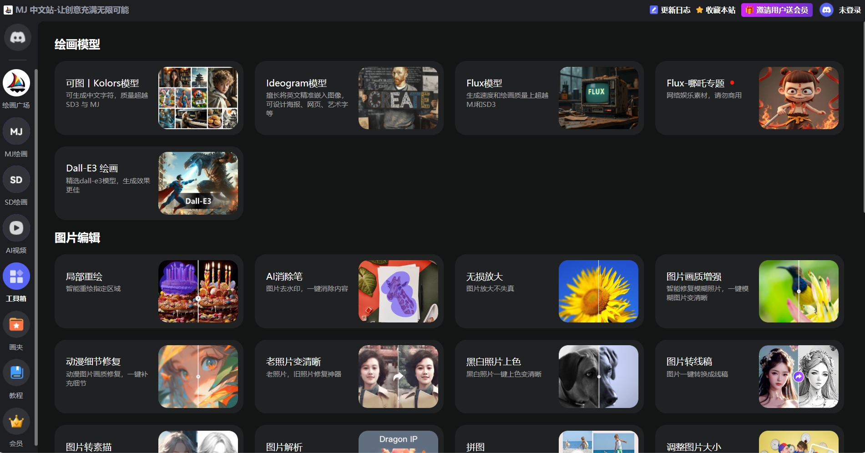Open the 教程 tutorial book icon
Viewport: 865px width, 453px height.
coord(16,373)
